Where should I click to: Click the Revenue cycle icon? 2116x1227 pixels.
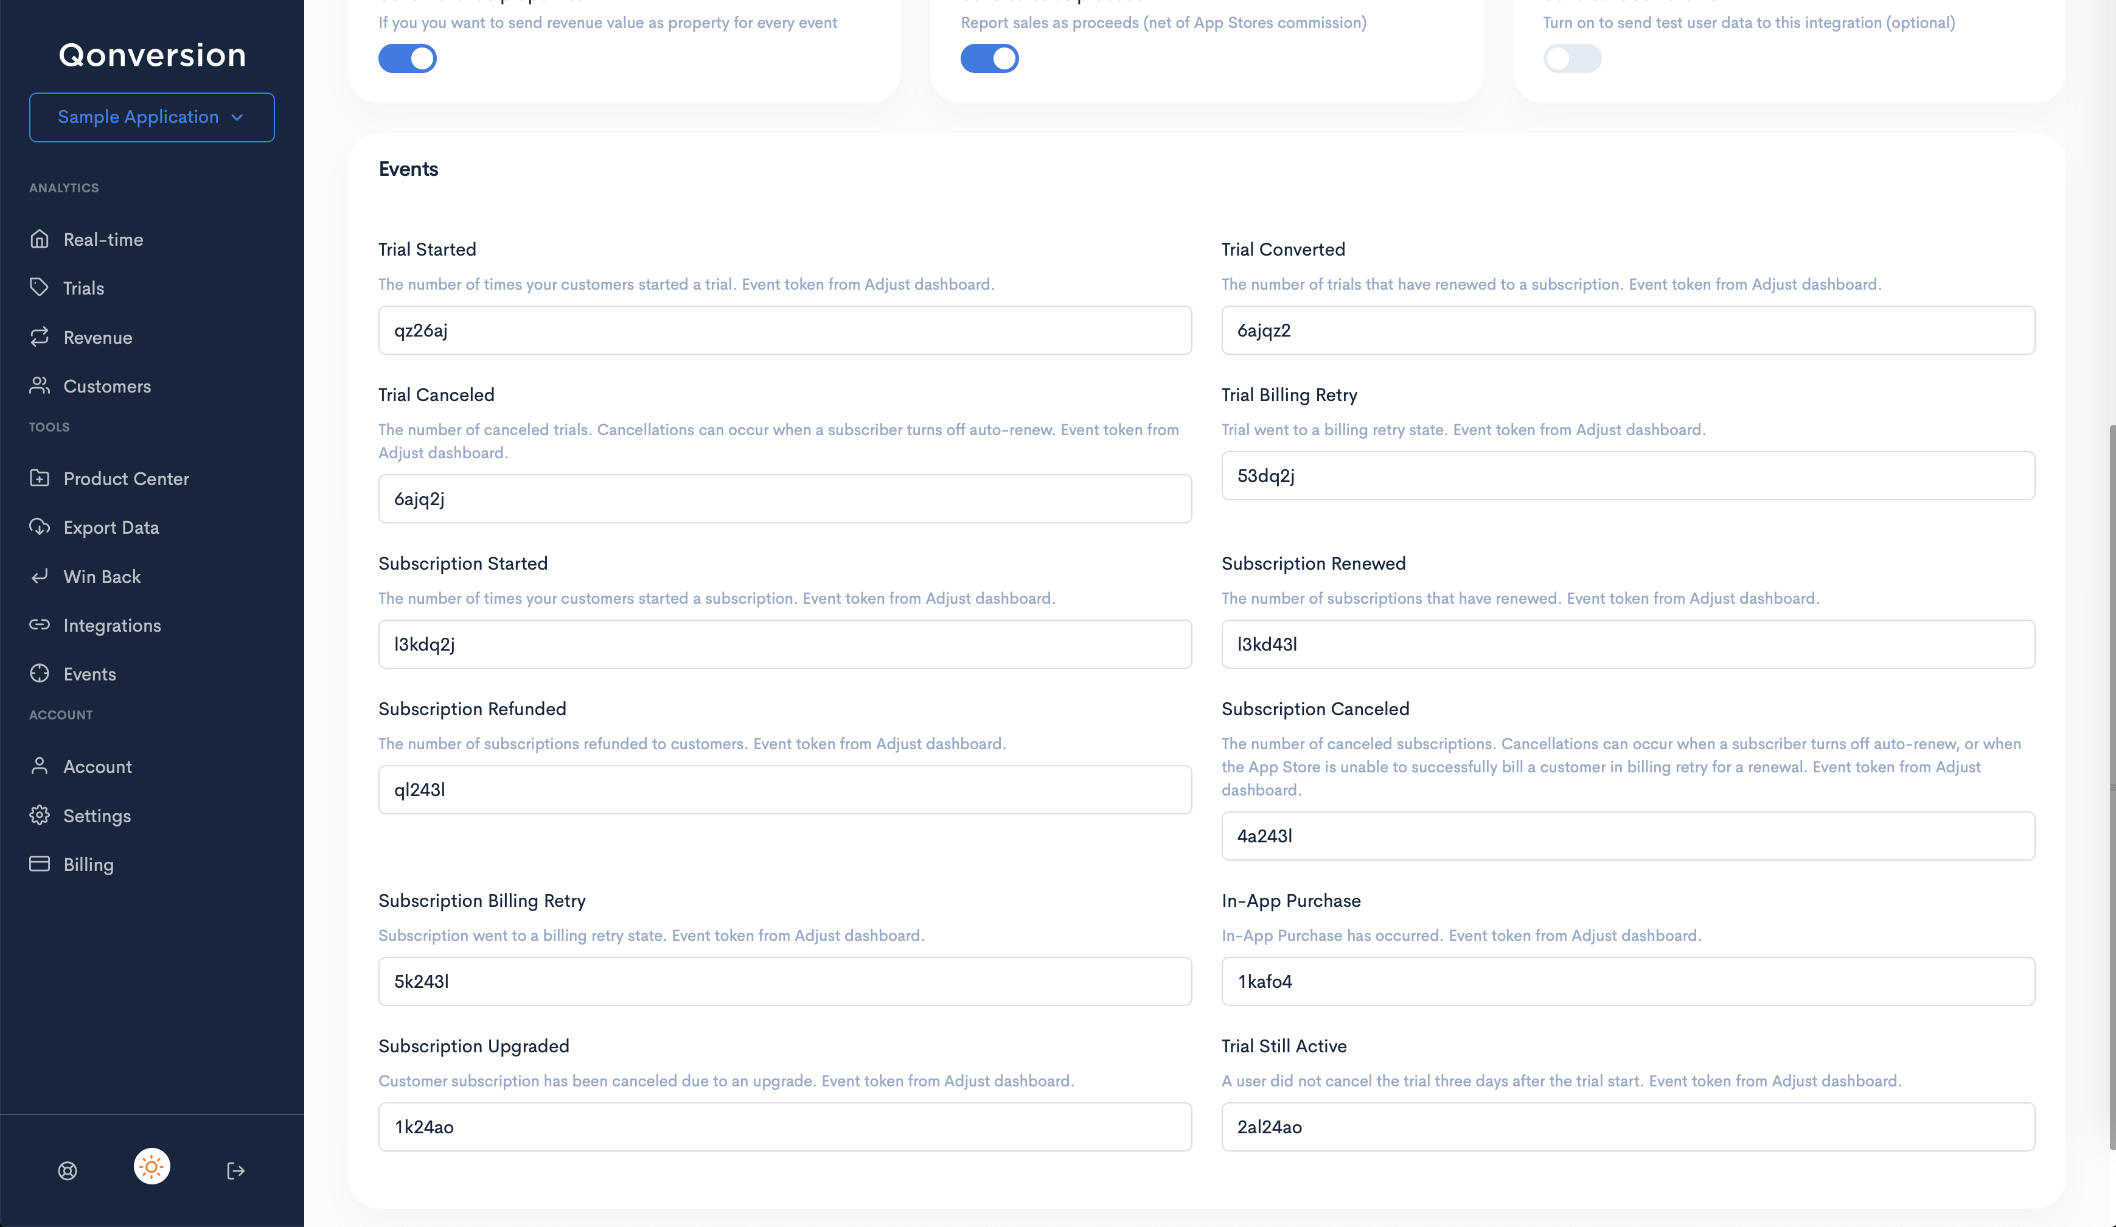tap(40, 337)
